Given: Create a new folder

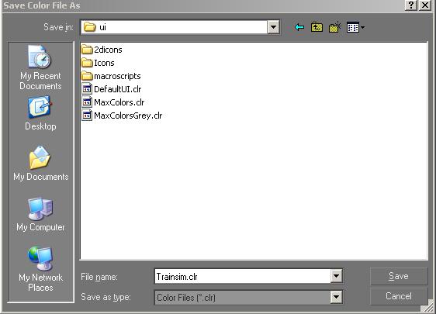Looking at the screenshot, I should coord(335,27).
